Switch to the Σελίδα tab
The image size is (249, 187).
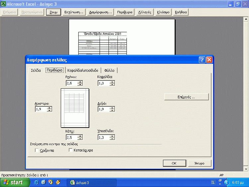tap(36, 70)
